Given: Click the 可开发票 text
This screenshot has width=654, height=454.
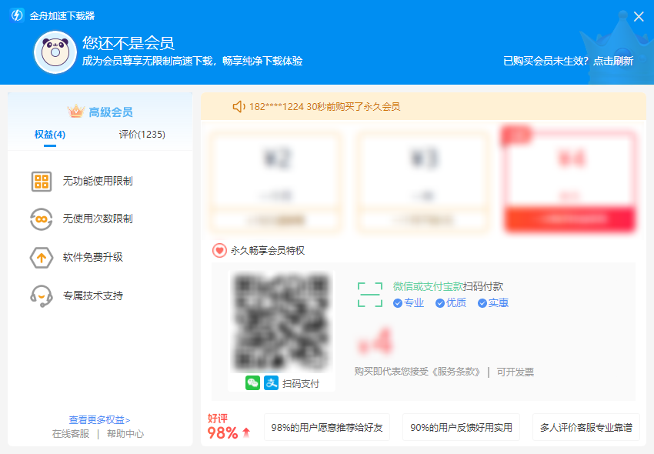Looking at the screenshot, I should [515, 372].
